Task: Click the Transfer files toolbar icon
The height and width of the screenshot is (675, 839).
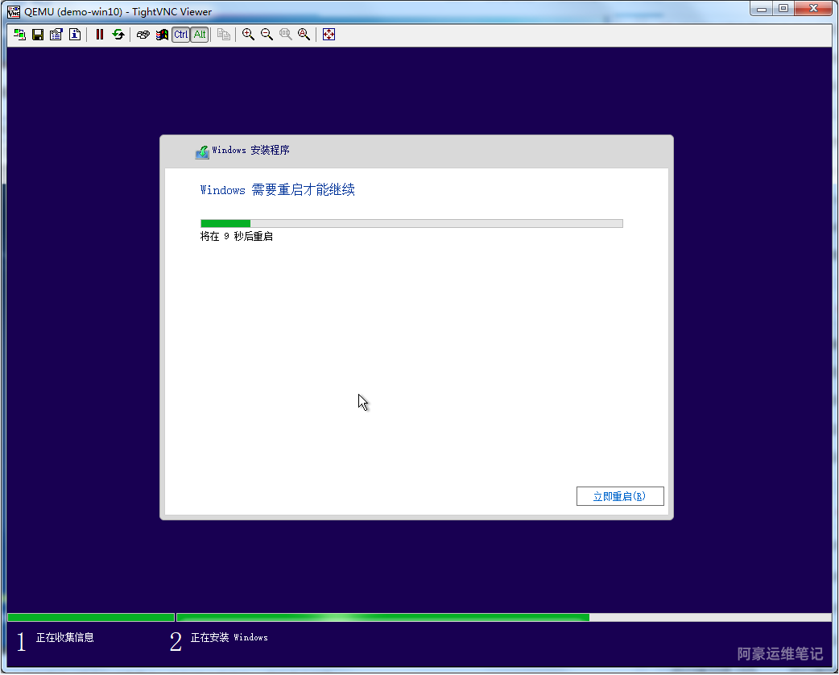Action: pyautogui.click(x=224, y=35)
